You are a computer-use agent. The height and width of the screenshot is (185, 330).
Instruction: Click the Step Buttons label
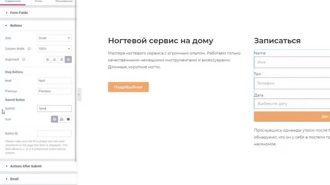[14, 72]
